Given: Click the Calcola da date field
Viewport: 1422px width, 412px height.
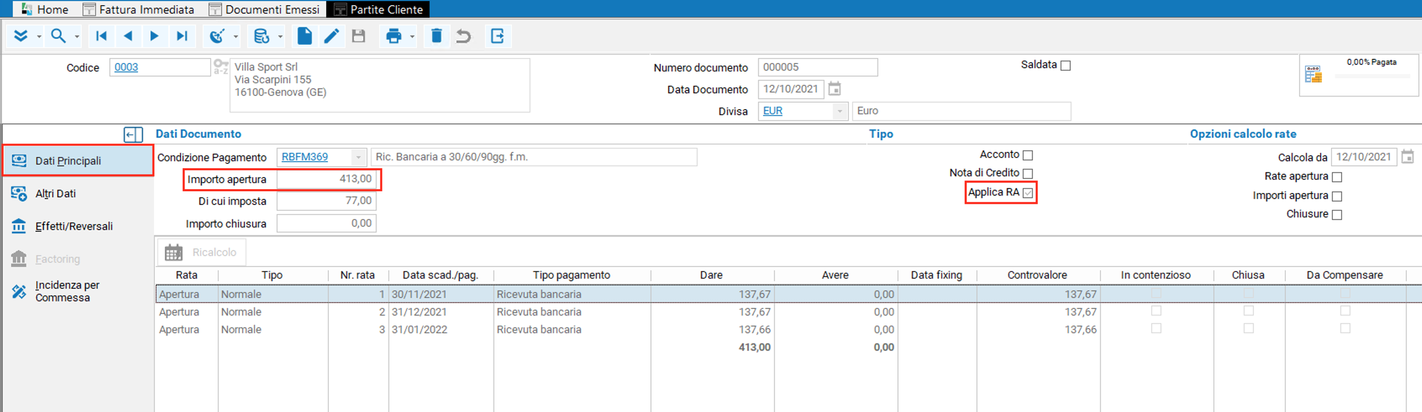Looking at the screenshot, I should (x=1364, y=157).
